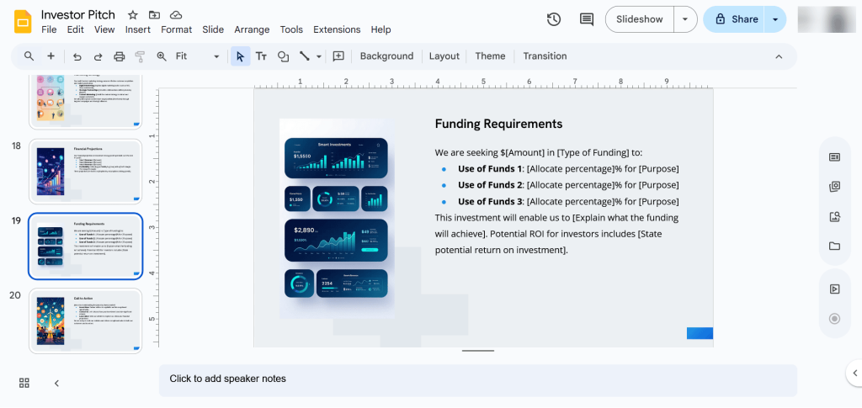Show the side panel arrow
This screenshot has width=862, height=408.
854,373
